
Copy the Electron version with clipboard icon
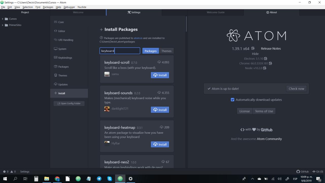tap(265, 58)
